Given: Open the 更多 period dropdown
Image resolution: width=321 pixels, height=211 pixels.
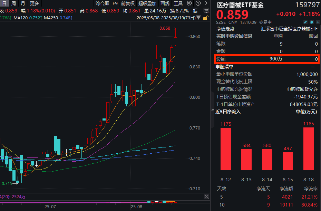Looking at the screenshot, I should click(33, 3).
